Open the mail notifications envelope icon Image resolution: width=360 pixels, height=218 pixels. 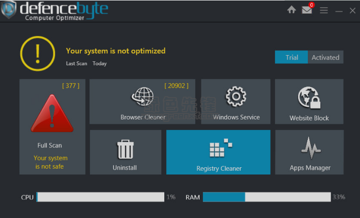pyautogui.click(x=307, y=10)
